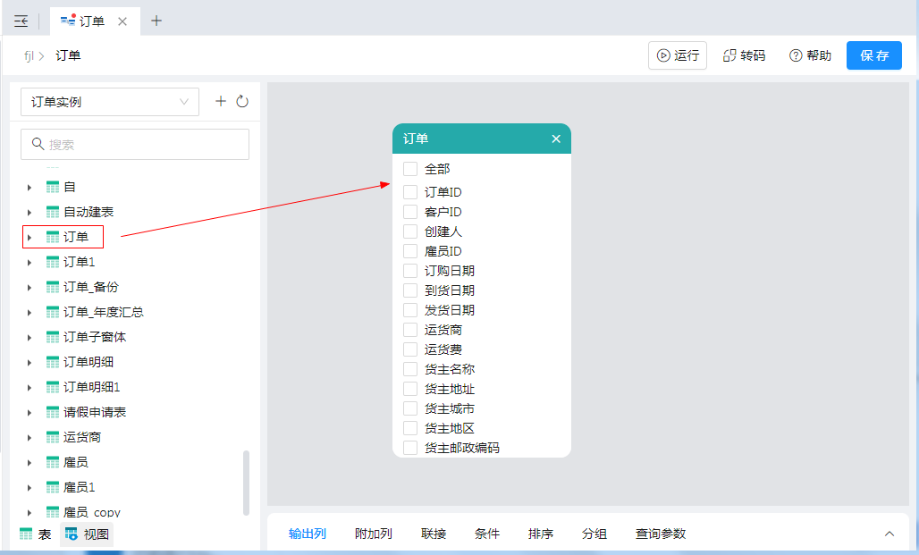Switch to 表 list at bottom

36,534
